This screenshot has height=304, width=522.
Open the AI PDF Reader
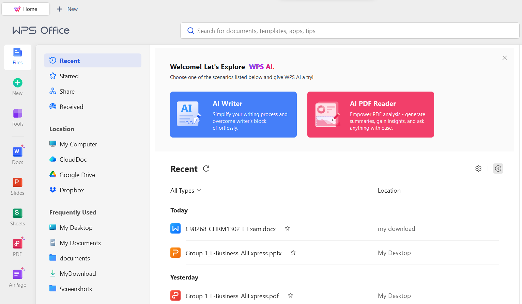[x=370, y=114]
